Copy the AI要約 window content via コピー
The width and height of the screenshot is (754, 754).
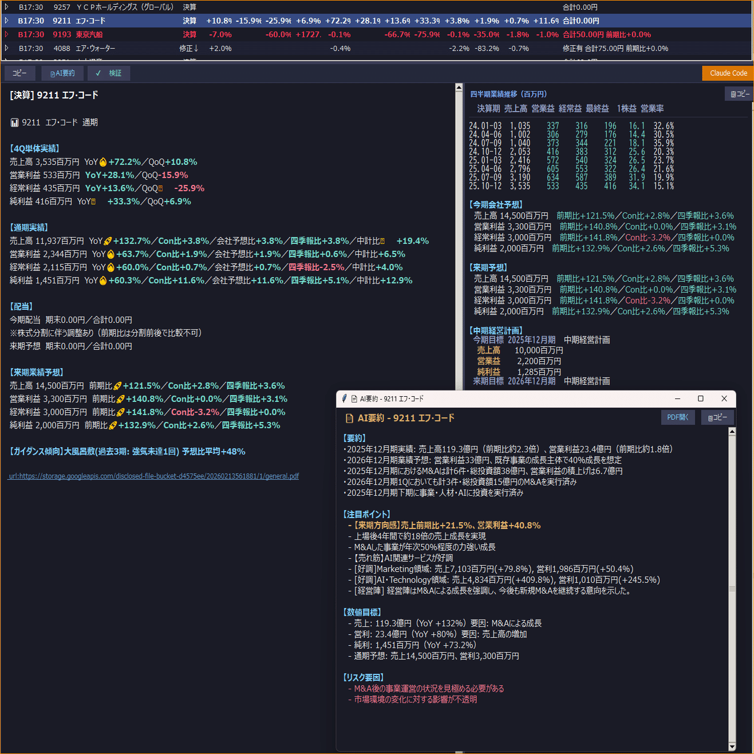pyautogui.click(x=717, y=417)
